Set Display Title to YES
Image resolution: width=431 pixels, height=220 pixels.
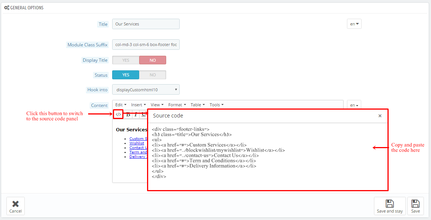pos(126,60)
